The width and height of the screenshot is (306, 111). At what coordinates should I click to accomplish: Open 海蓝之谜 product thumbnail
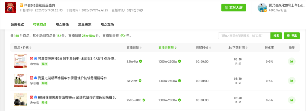coord(20,80)
